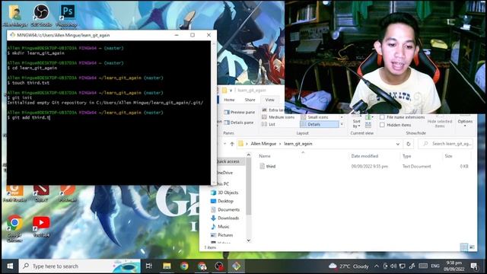Toggle the Preview pane
Image resolution: width=487 pixels, height=274 pixels.
240,112
